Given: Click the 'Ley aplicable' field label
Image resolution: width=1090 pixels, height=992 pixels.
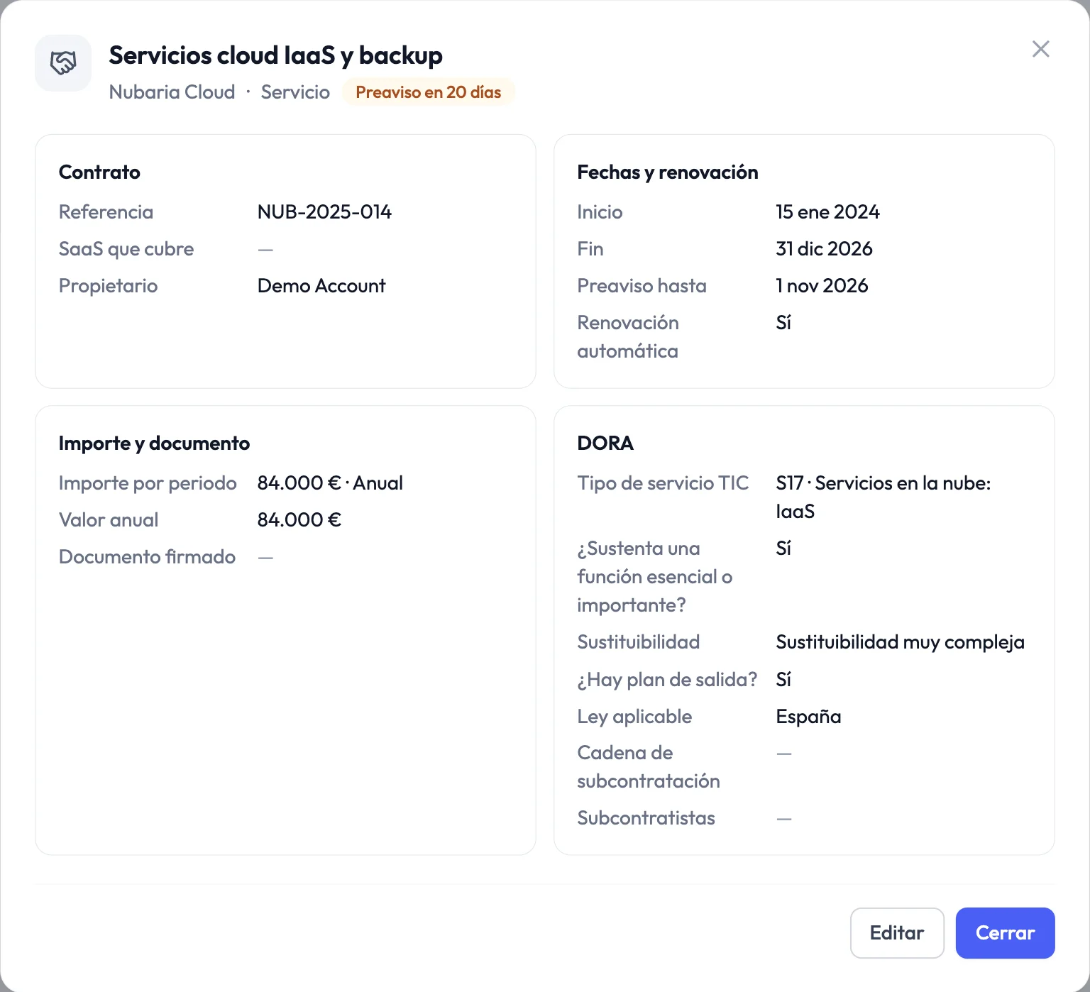Looking at the screenshot, I should point(634,717).
